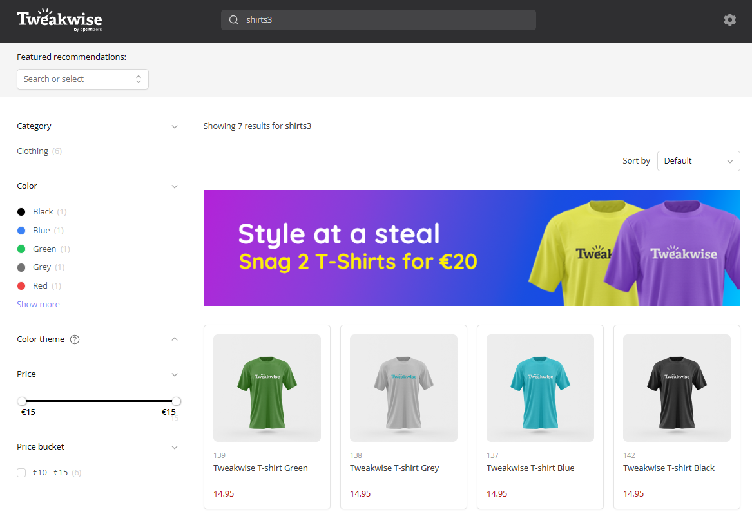752x514 pixels.
Task: Click the right handle of the price slider
Action: [177, 401]
